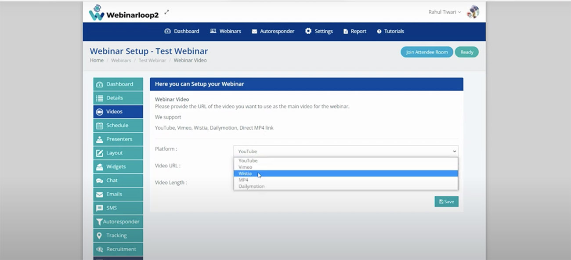Screen dimensions: 571x260
Task: Click the Chat bubbles icon
Action: tap(99, 181)
